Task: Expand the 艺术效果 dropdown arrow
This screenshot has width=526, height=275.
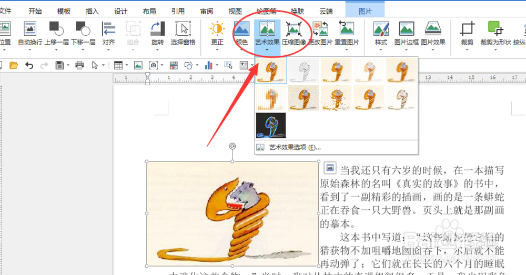Action: pos(267,49)
